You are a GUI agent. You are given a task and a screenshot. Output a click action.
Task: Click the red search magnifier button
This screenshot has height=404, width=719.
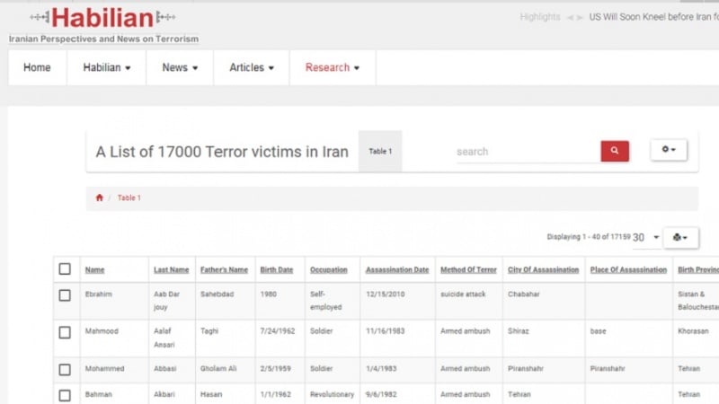pyautogui.click(x=615, y=151)
